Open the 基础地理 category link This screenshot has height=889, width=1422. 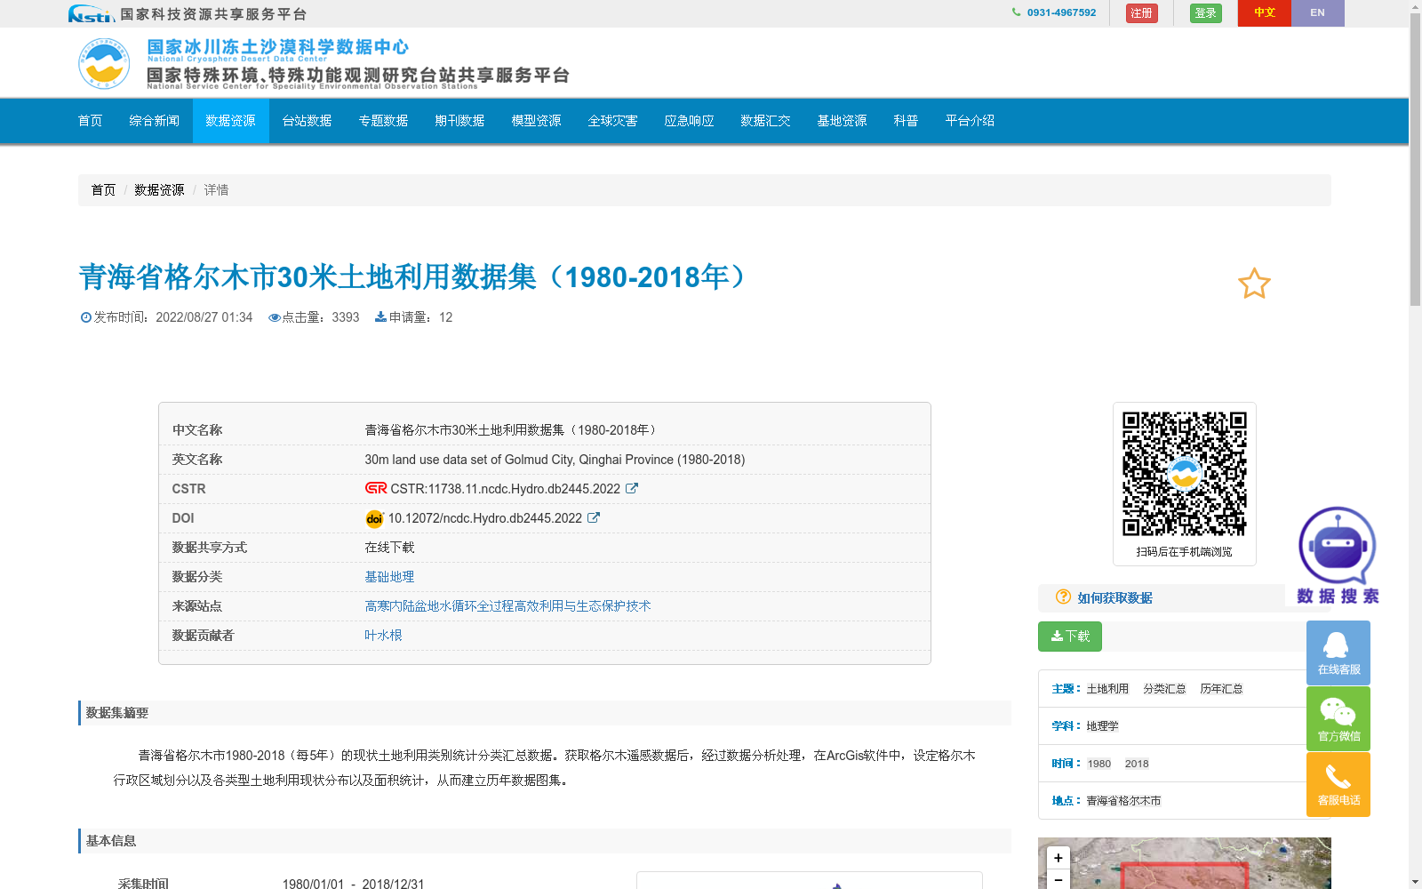[389, 577]
